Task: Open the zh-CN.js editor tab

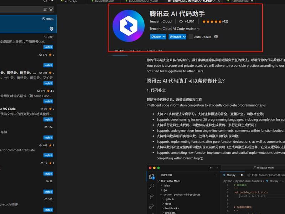Action: (71, 1)
